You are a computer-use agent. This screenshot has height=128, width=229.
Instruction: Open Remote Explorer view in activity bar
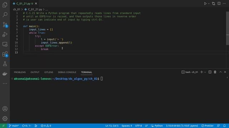(5, 44)
